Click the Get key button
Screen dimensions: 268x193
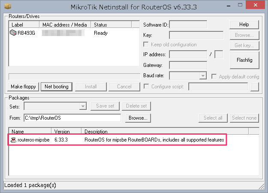point(244,45)
